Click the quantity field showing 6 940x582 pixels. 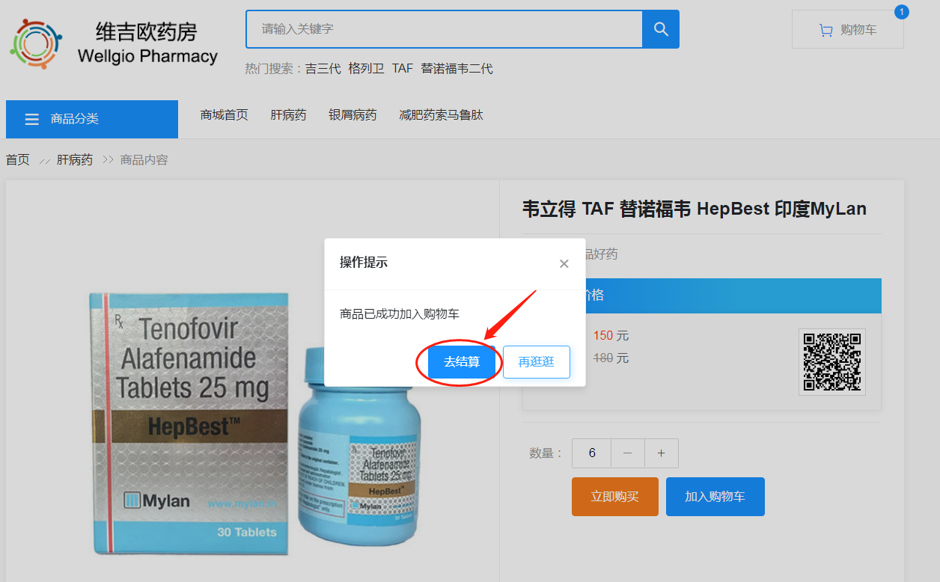(x=592, y=453)
